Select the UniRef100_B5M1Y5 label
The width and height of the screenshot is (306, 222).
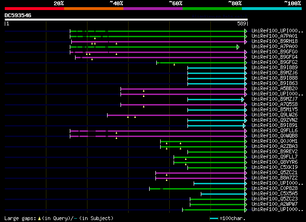(274, 109)
